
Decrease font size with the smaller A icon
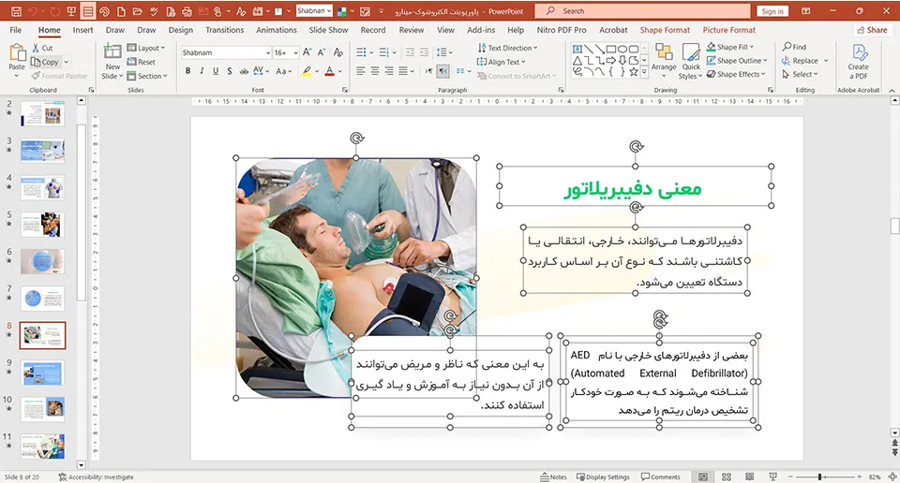tap(322, 52)
